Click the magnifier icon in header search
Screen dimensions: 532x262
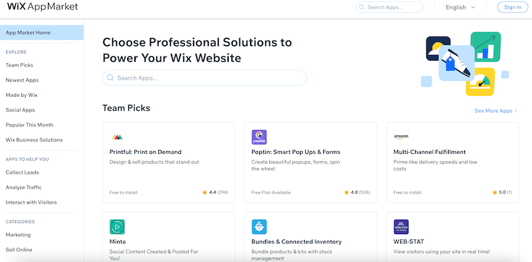point(362,7)
